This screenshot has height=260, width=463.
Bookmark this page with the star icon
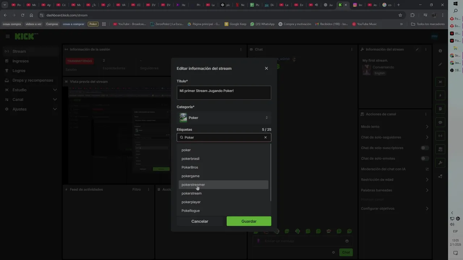pos(400,15)
